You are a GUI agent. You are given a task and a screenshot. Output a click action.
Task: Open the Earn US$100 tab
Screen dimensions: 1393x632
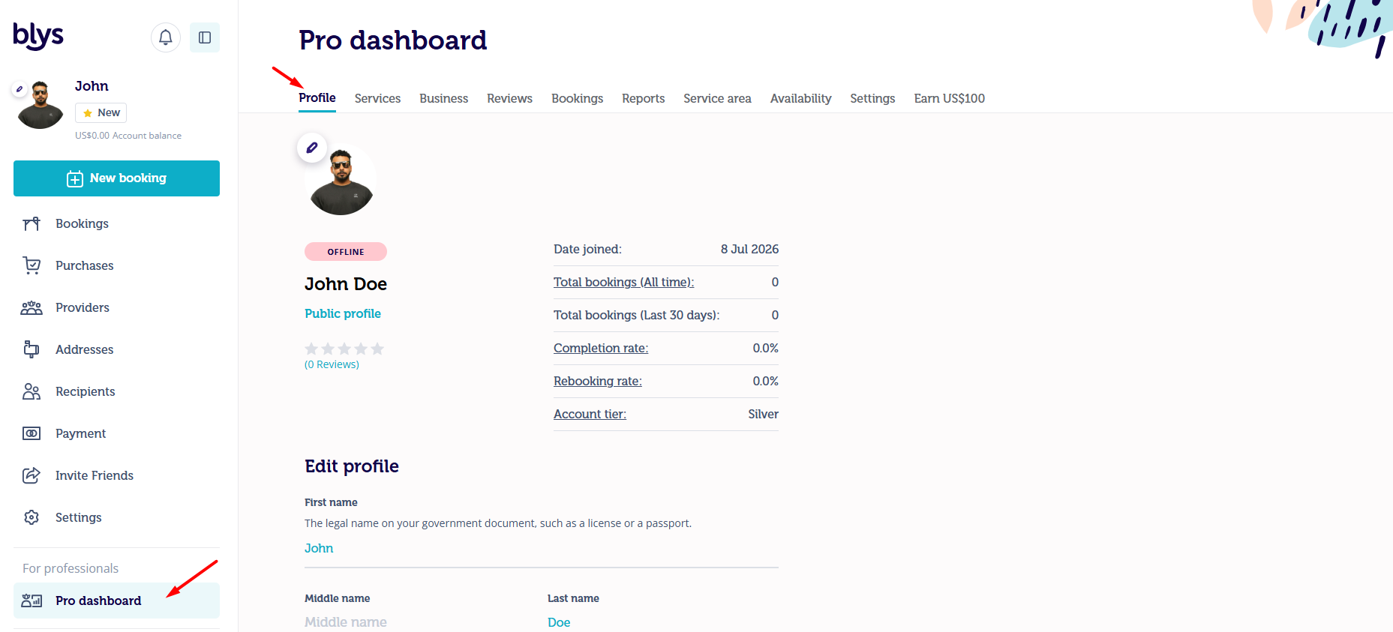point(949,98)
